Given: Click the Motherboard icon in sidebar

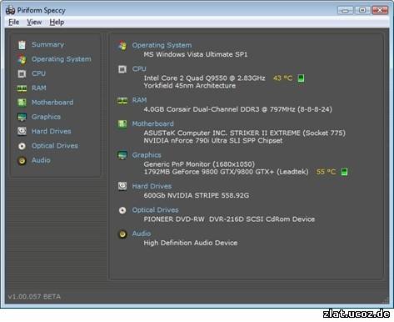Looking at the screenshot, I should click(22, 103).
